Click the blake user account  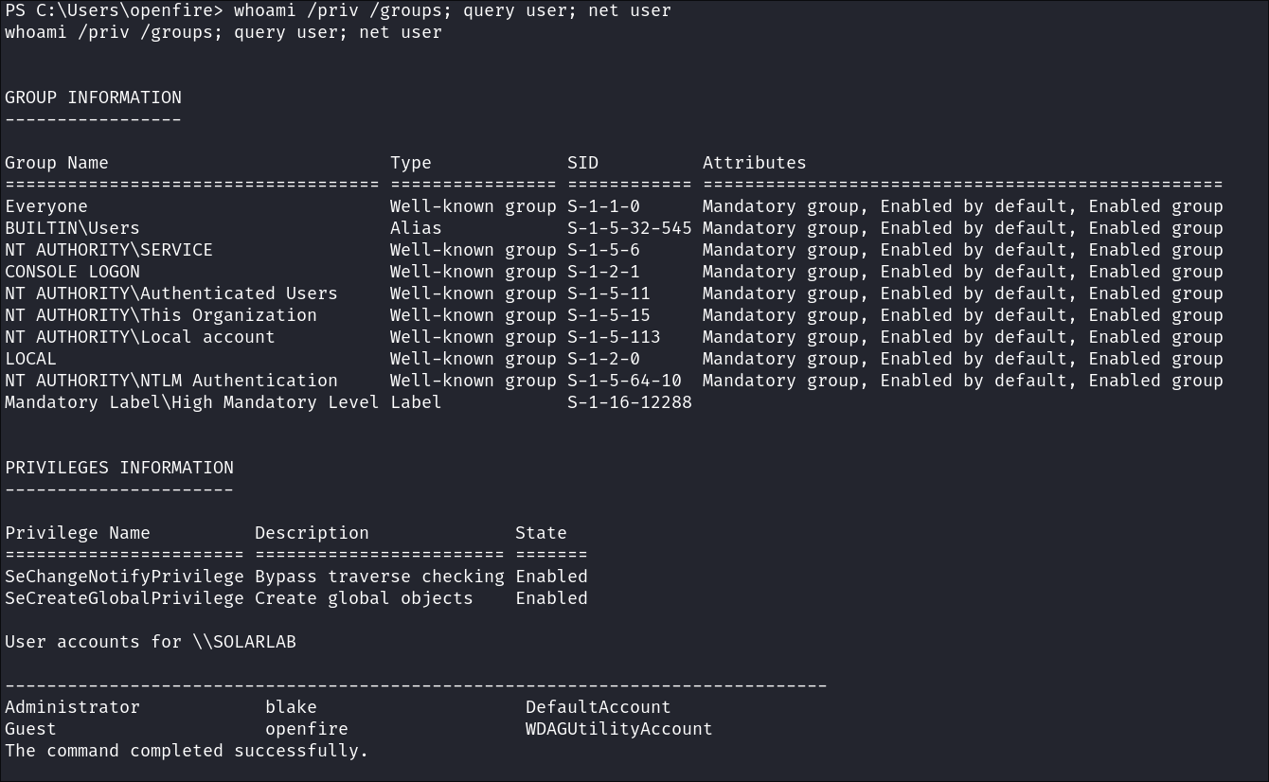pyautogui.click(x=291, y=707)
